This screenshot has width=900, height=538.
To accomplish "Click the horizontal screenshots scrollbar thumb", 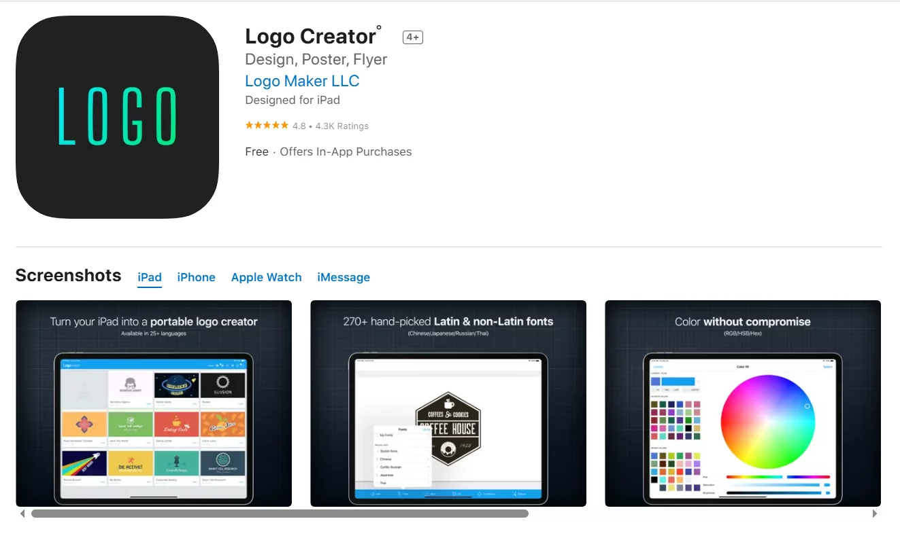I will coord(280,514).
